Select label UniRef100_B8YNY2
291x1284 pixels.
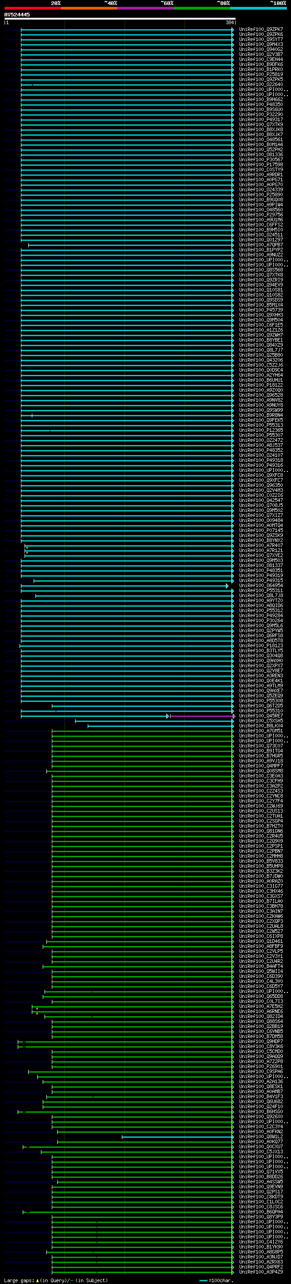click(261, 540)
